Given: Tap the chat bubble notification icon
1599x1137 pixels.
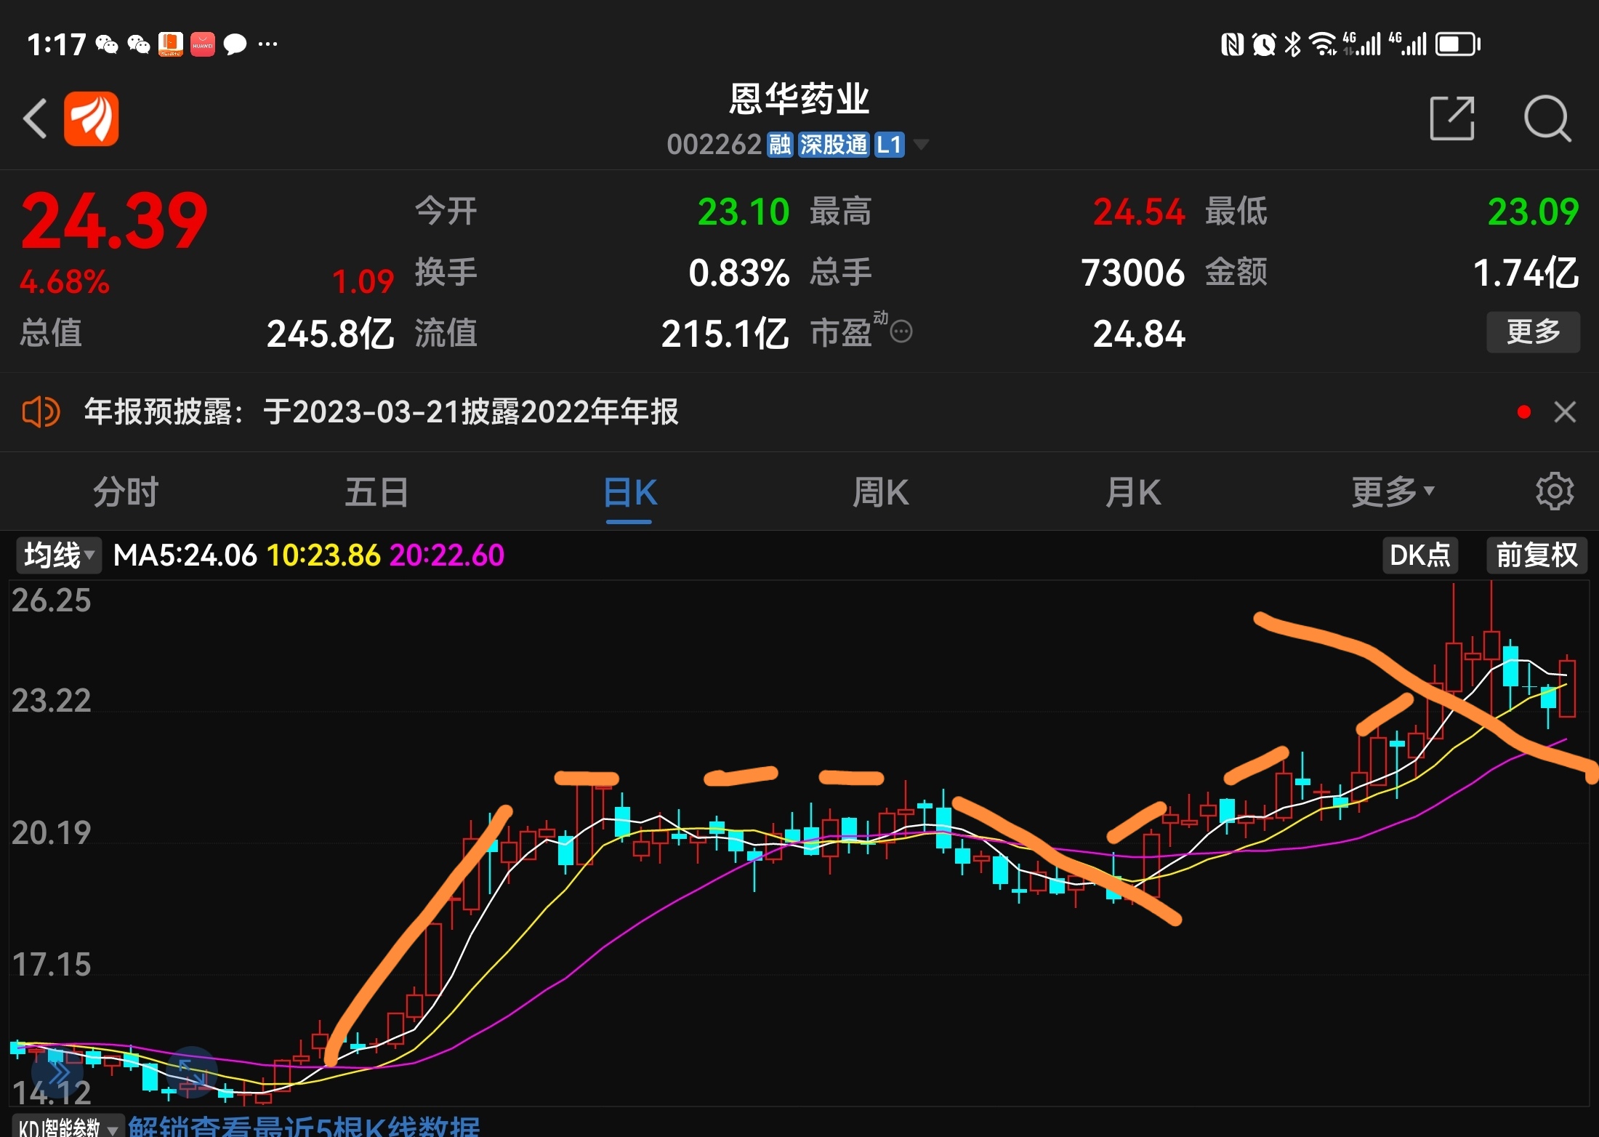Looking at the screenshot, I should click(235, 44).
